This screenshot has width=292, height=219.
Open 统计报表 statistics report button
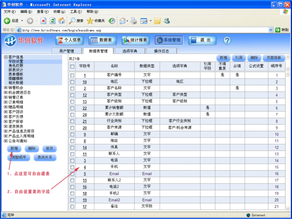136,40
